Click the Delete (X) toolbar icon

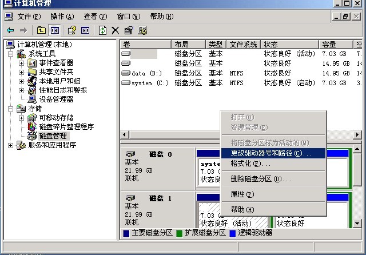(116, 30)
